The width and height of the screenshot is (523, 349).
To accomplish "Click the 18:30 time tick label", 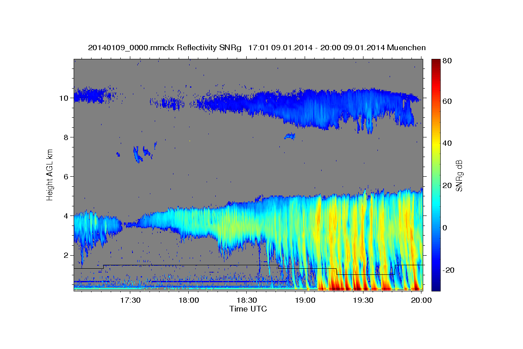I will (x=247, y=300).
